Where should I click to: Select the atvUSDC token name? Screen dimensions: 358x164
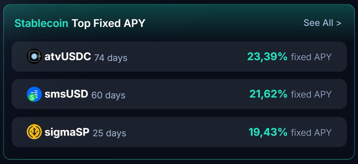[68, 56]
